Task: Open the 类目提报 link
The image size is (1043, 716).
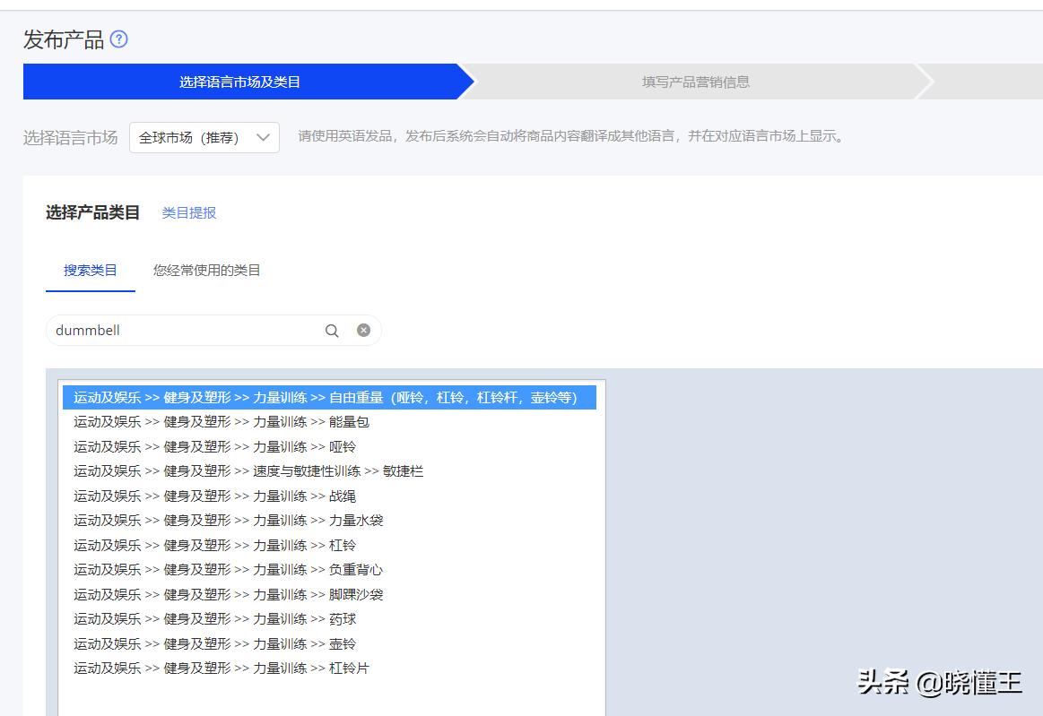Action: 188,213
